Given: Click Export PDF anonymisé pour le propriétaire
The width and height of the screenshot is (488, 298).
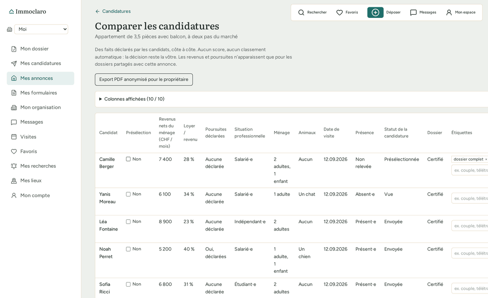Looking at the screenshot, I should pyautogui.click(x=144, y=79).
